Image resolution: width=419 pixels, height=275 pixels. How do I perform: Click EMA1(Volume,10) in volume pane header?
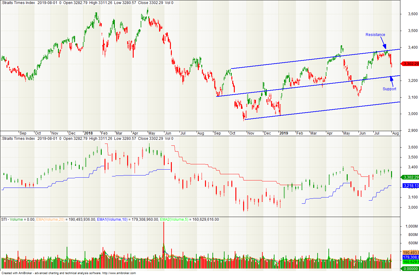coord(113,220)
